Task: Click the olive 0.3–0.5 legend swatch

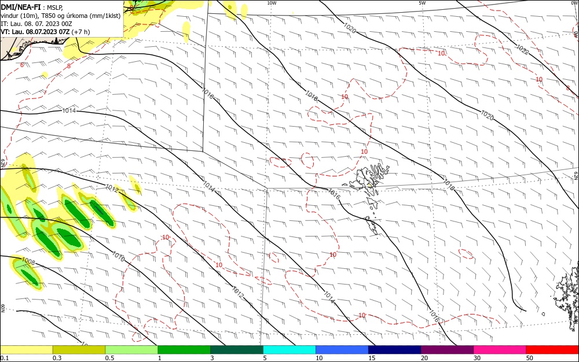Action: (x=79, y=350)
